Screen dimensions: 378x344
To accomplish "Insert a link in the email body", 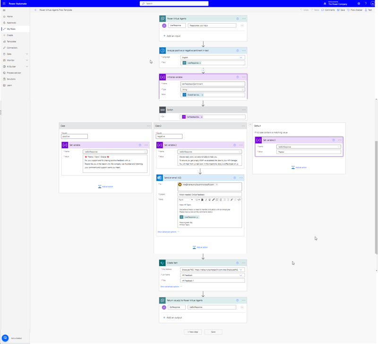I will point(232,200).
